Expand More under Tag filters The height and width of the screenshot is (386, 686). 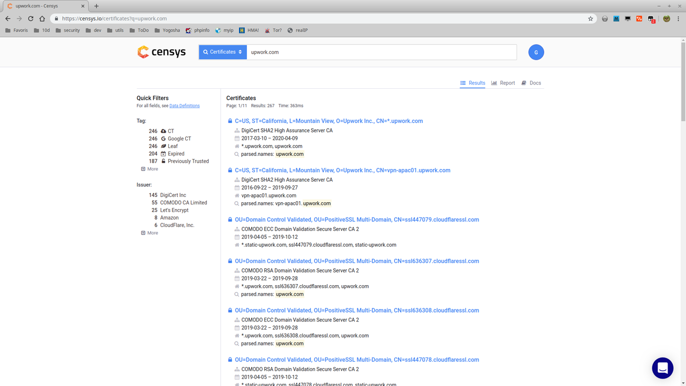coord(149,169)
